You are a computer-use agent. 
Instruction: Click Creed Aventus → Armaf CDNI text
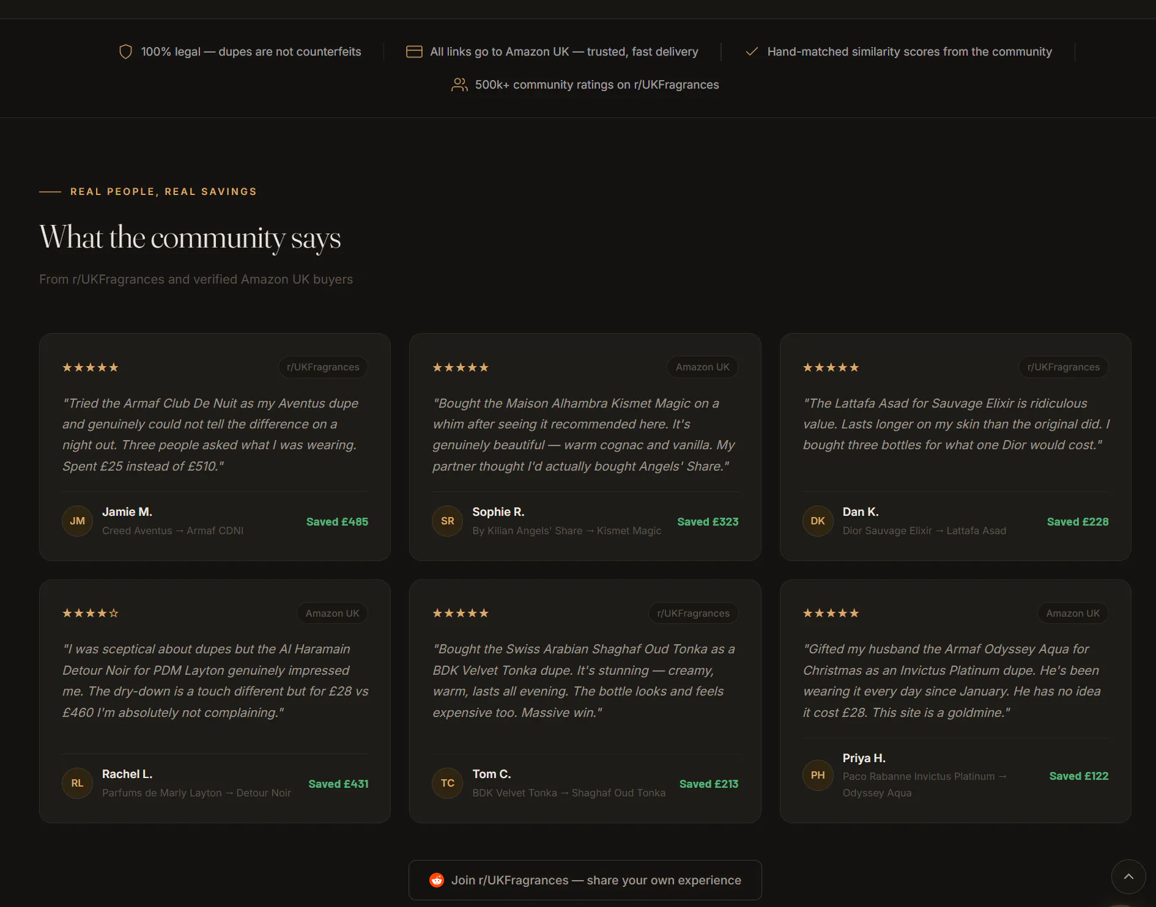click(172, 531)
